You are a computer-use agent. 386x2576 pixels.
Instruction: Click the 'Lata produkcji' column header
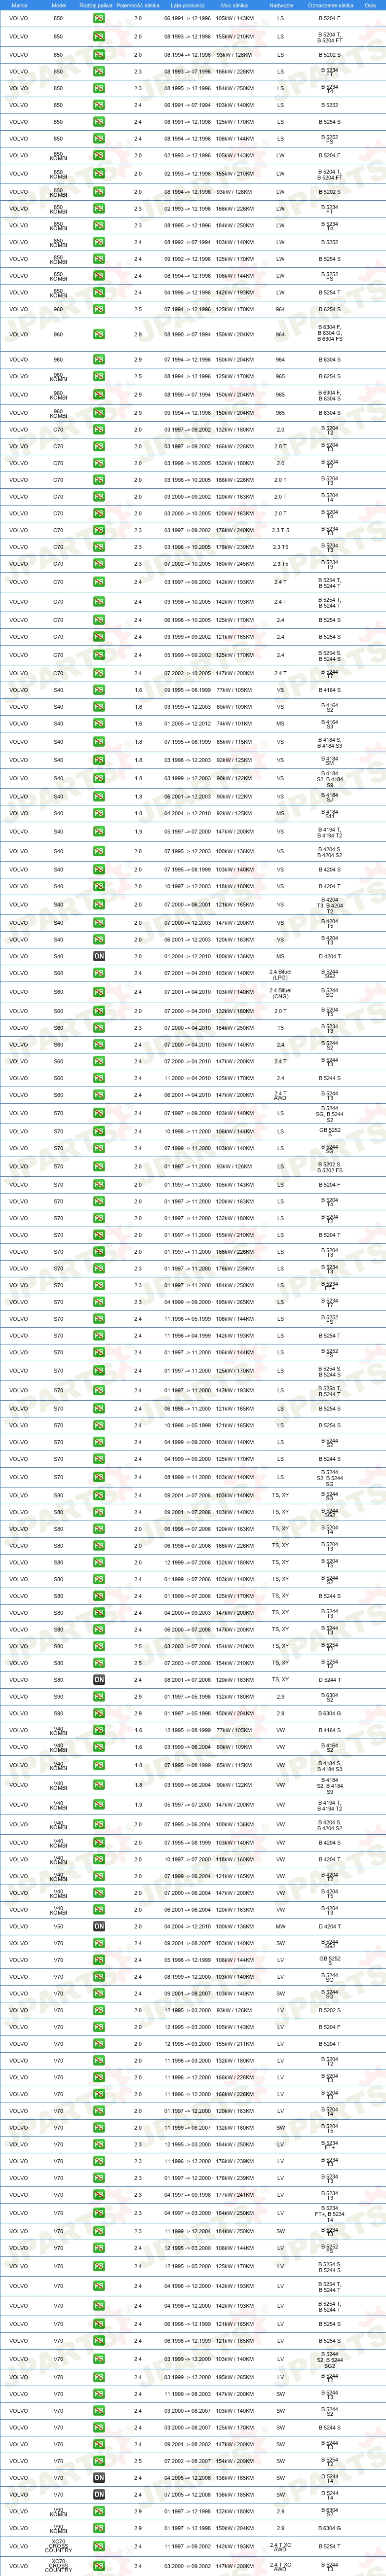(x=187, y=5)
